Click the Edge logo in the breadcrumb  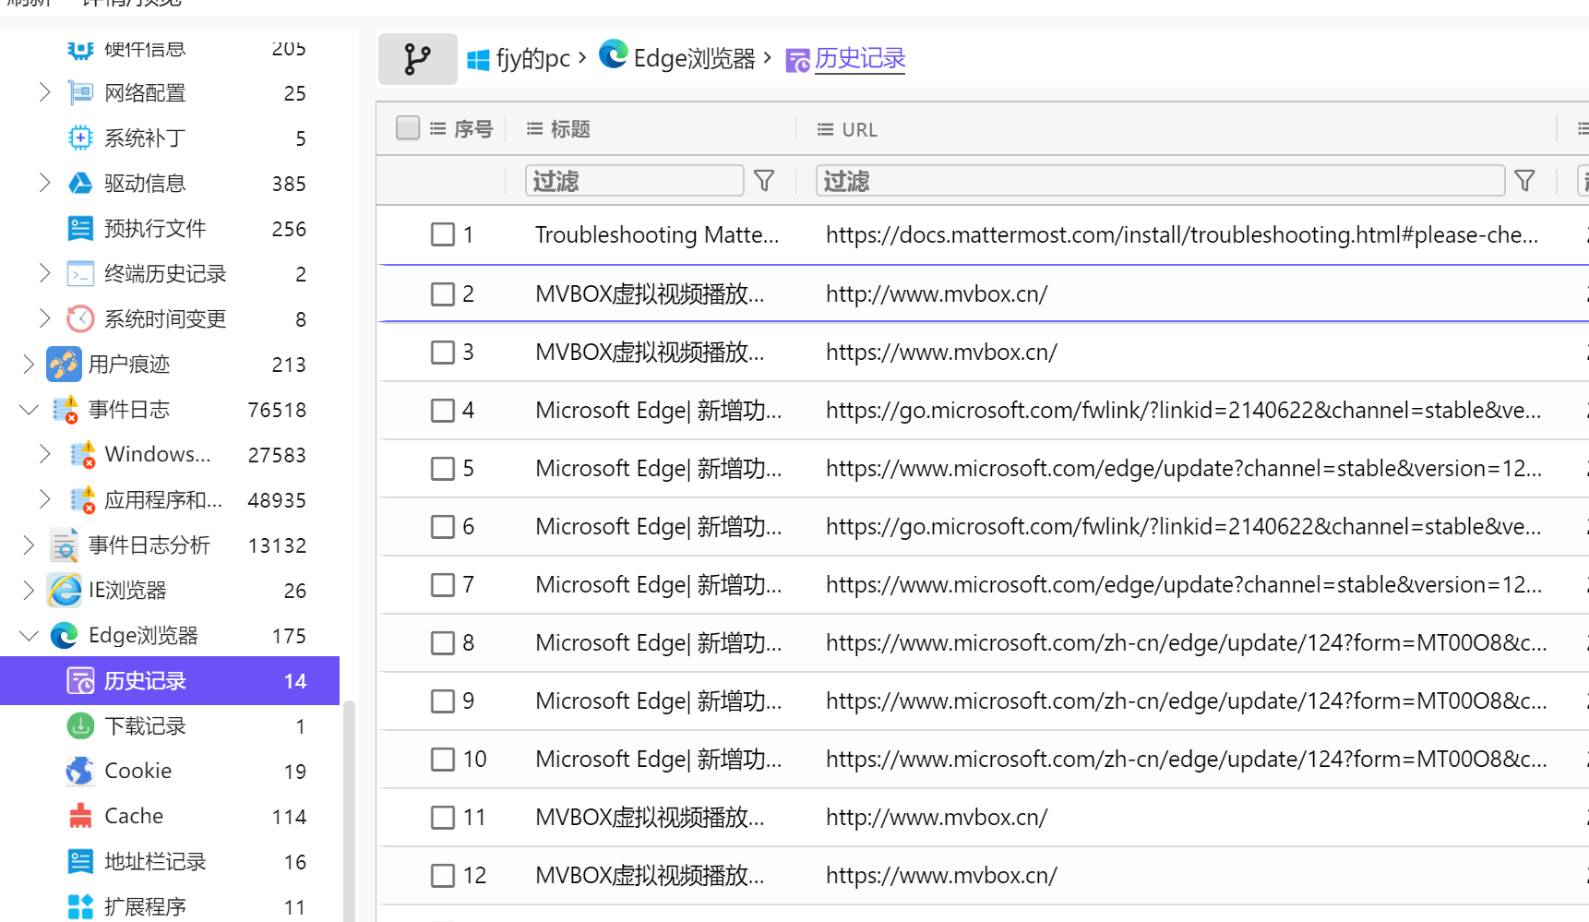[x=614, y=54]
